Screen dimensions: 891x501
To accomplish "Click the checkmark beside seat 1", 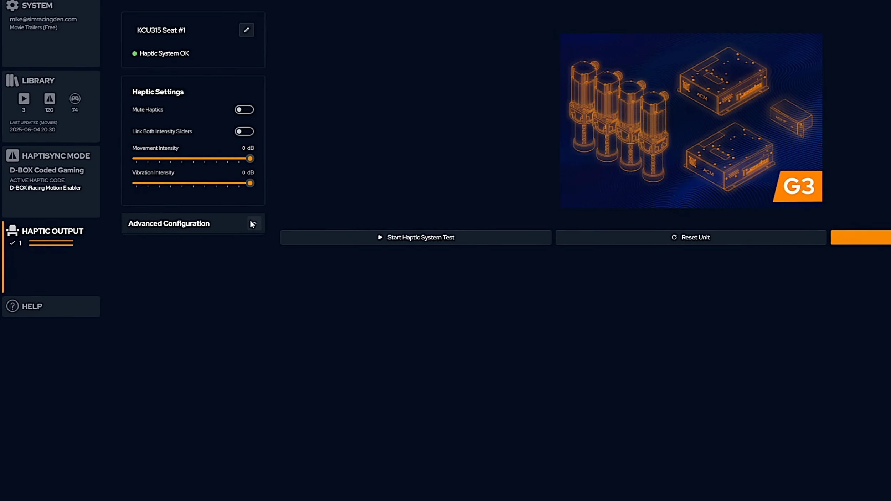I will [12, 243].
